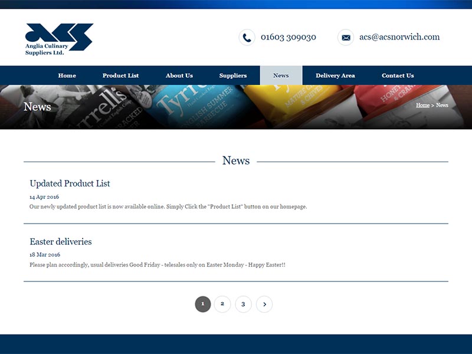The width and height of the screenshot is (472, 354).
Task: Click the Easter delivery plan description text
Action: [x=158, y=265]
